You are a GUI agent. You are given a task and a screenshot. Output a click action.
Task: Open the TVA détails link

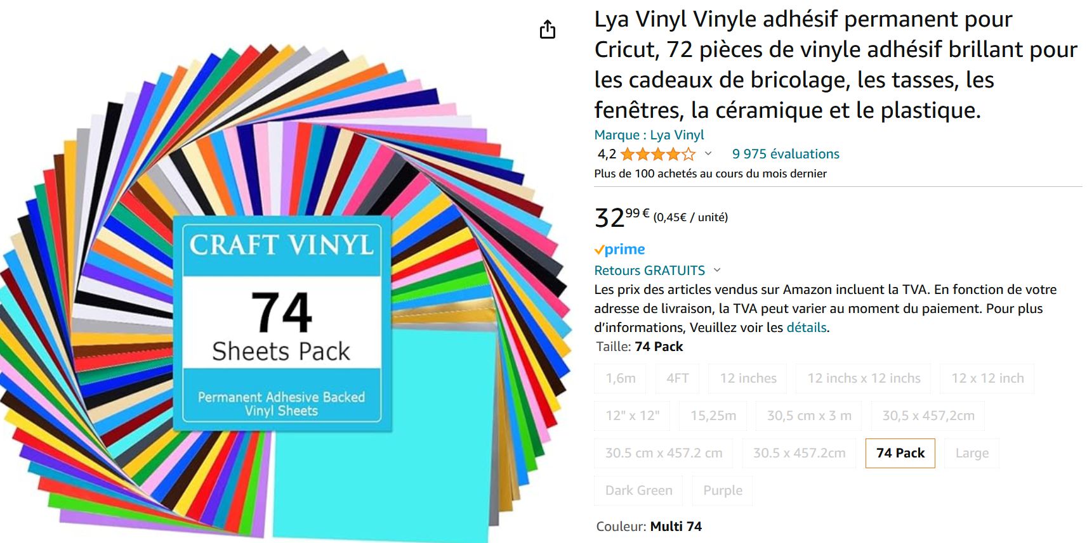click(807, 328)
